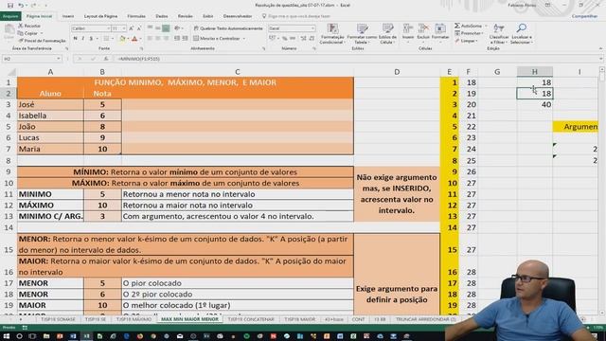Image resolution: width=606 pixels, height=341 pixels.
Task: Toggle Bold (N) formatting
Action: [x=76, y=38]
